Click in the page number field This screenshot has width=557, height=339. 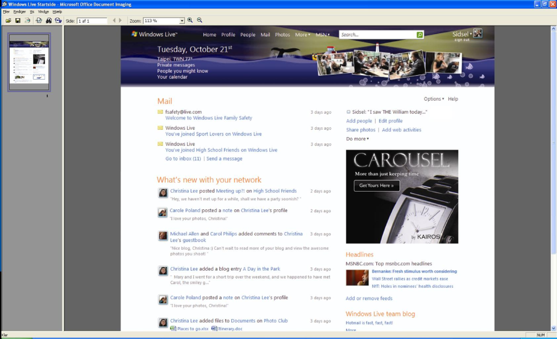click(92, 21)
